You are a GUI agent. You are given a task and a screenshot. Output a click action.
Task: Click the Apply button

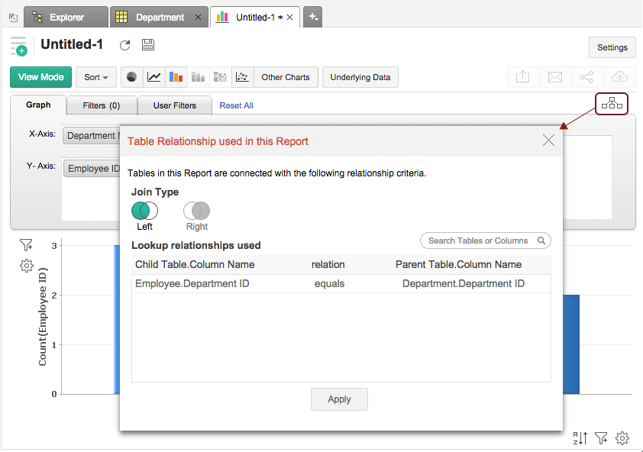pos(339,399)
